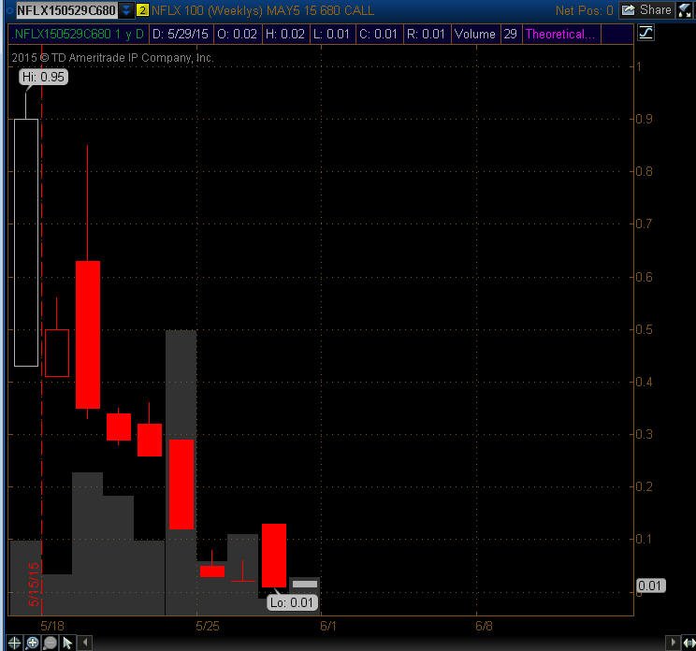Click the Net Pos: 0 indicator
The width and height of the screenshot is (696, 651).
(x=584, y=10)
